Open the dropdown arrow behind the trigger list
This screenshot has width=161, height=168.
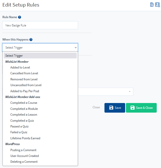(x=130, y=91)
